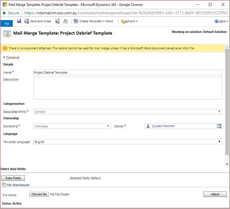Open the blue File tab
The width and height of the screenshot is (230, 209).
point(7,24)
